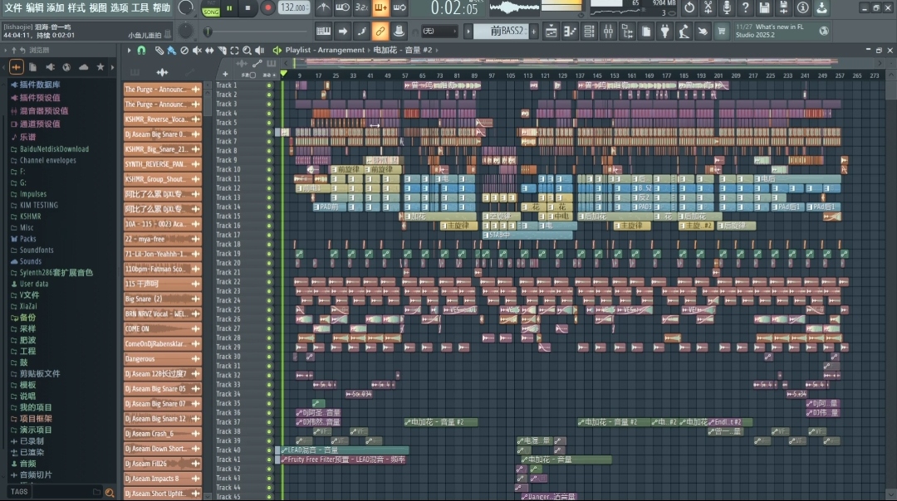Viewport: 897px width, 501px height.
Task: Open the plugin picker plug icon
Action: (664, 32)
